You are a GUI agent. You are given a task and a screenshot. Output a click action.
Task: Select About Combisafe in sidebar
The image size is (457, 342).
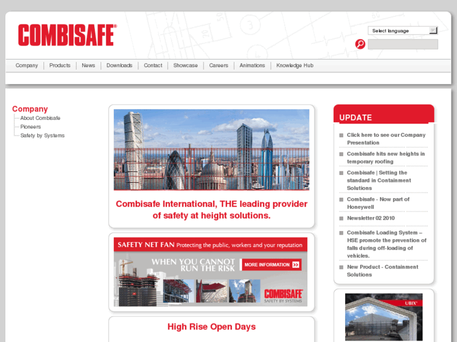tap(40, 118)
